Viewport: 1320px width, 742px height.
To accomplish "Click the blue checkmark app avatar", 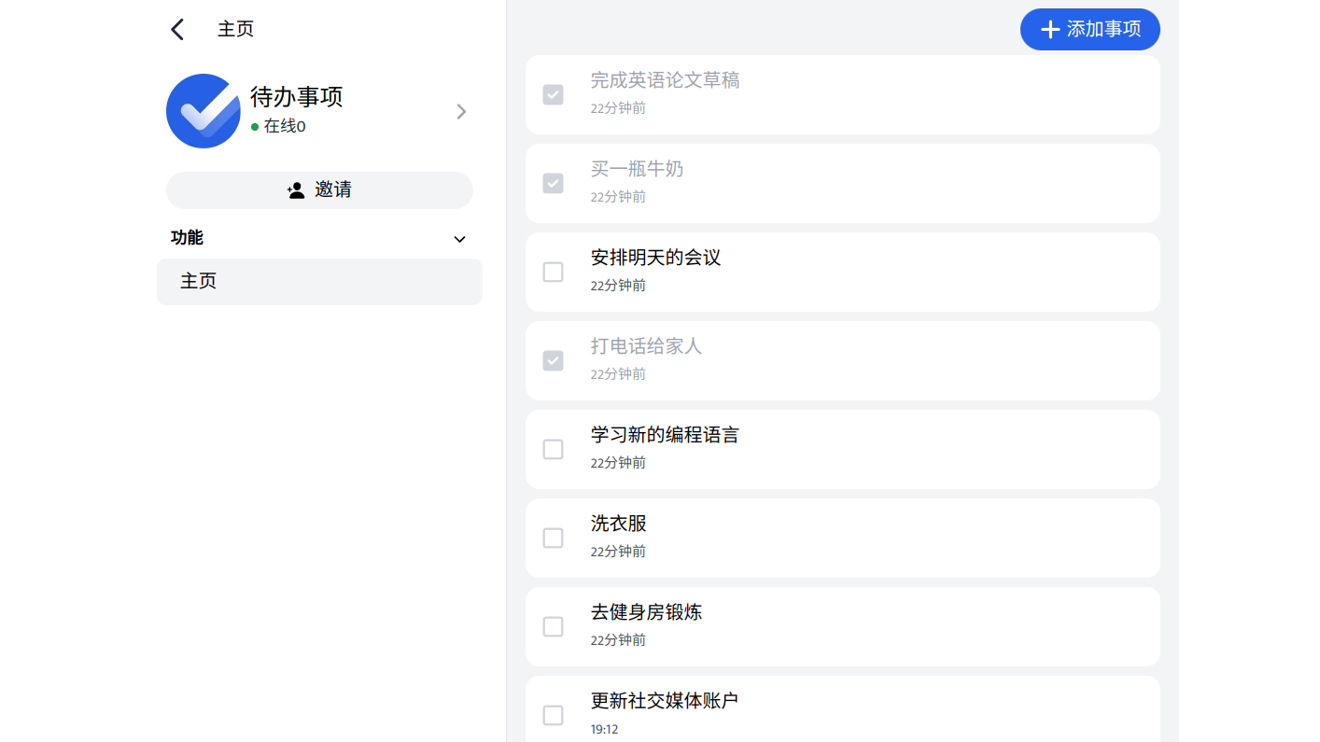I will [x=204, y=111].
